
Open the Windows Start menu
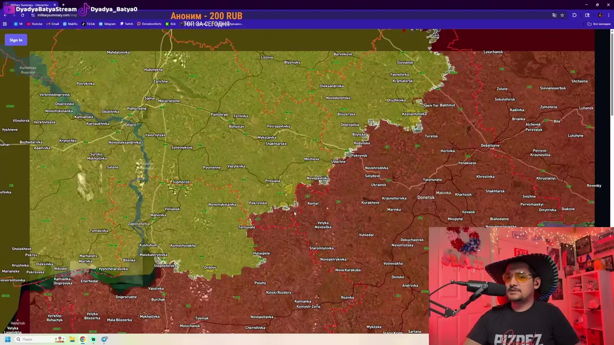point(8,339)
